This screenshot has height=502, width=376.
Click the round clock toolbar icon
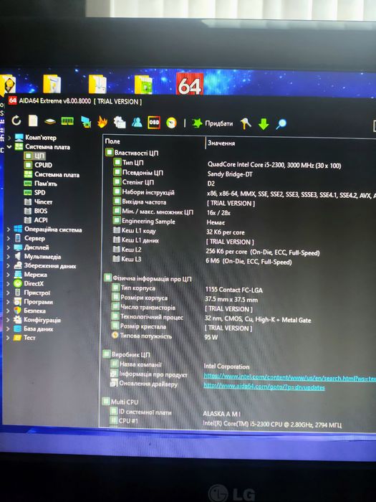[x=171, y=123]
